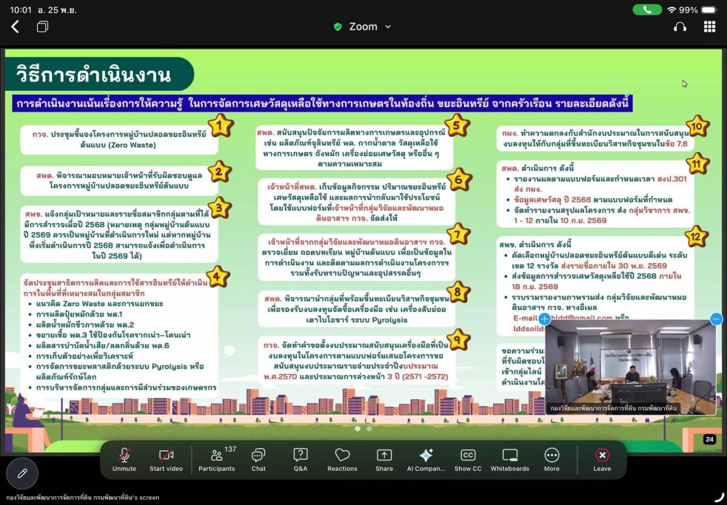The width and height of the screenshot is (727, 505).
Task: Open Zoom Whiteboards
Action: click(509, 459)
